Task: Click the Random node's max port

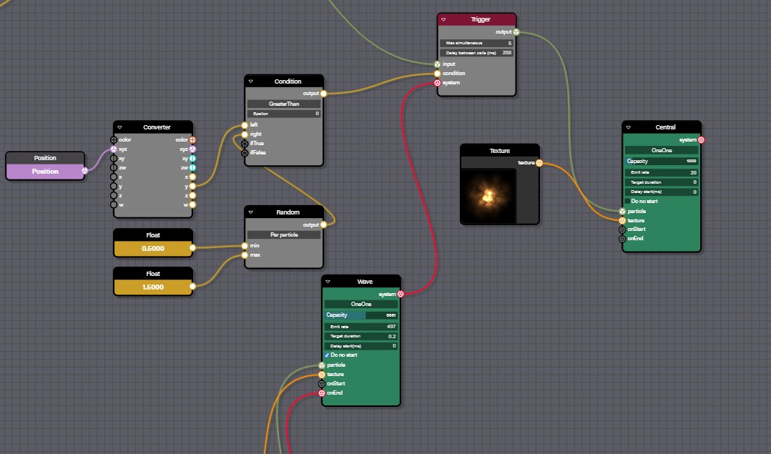Action: click(x=245, y=255)
